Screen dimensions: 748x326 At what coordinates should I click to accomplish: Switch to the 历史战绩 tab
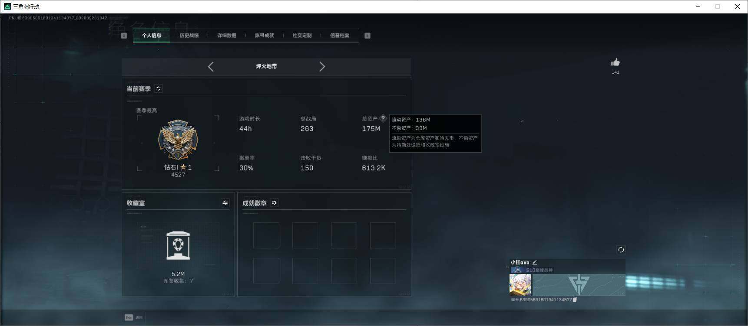click(189, 36)
